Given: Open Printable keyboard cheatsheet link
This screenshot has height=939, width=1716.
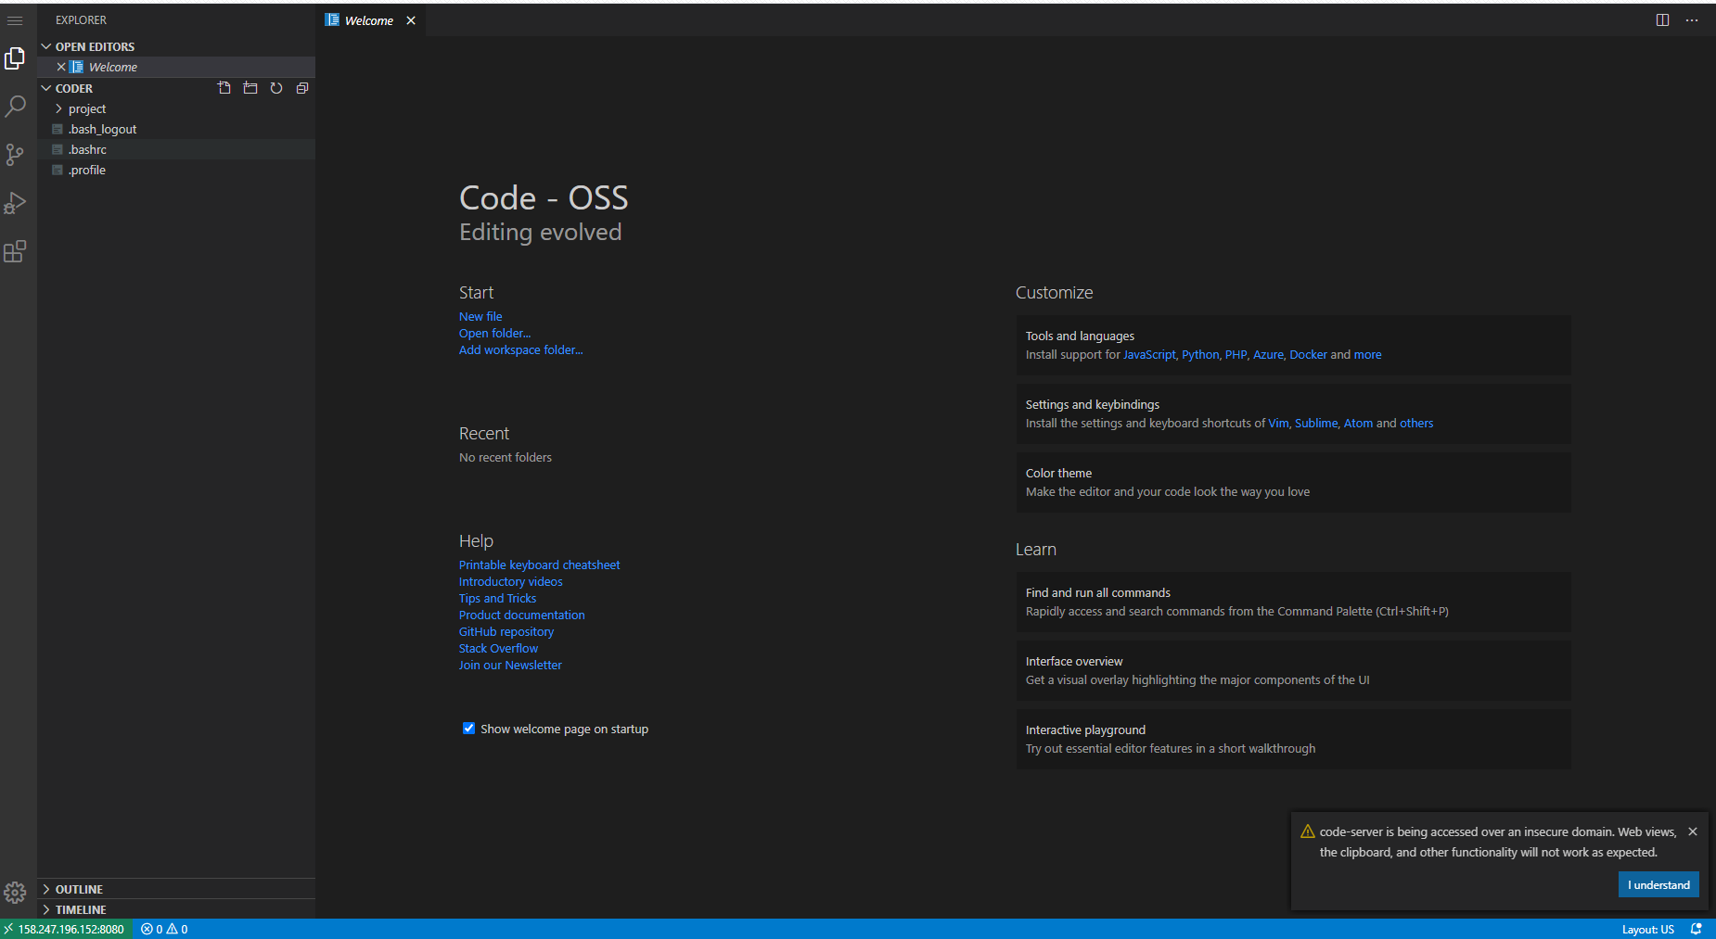Looking at the screenshot, I should (x=539, y=565).
